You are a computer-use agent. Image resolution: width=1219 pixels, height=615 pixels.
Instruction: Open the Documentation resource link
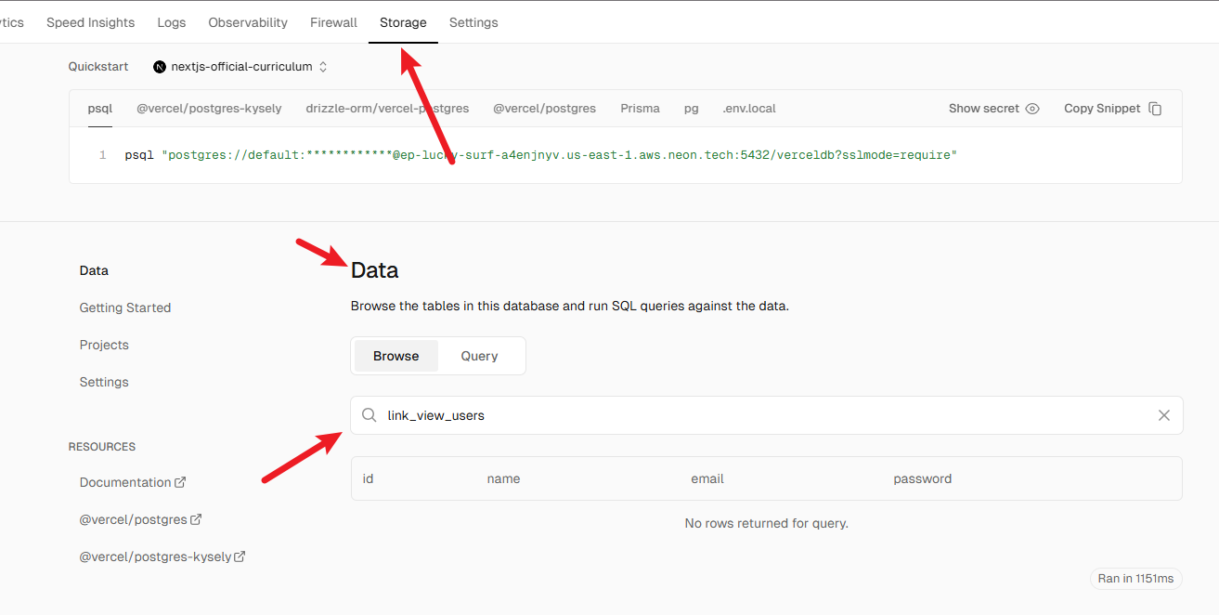(133, 482)
